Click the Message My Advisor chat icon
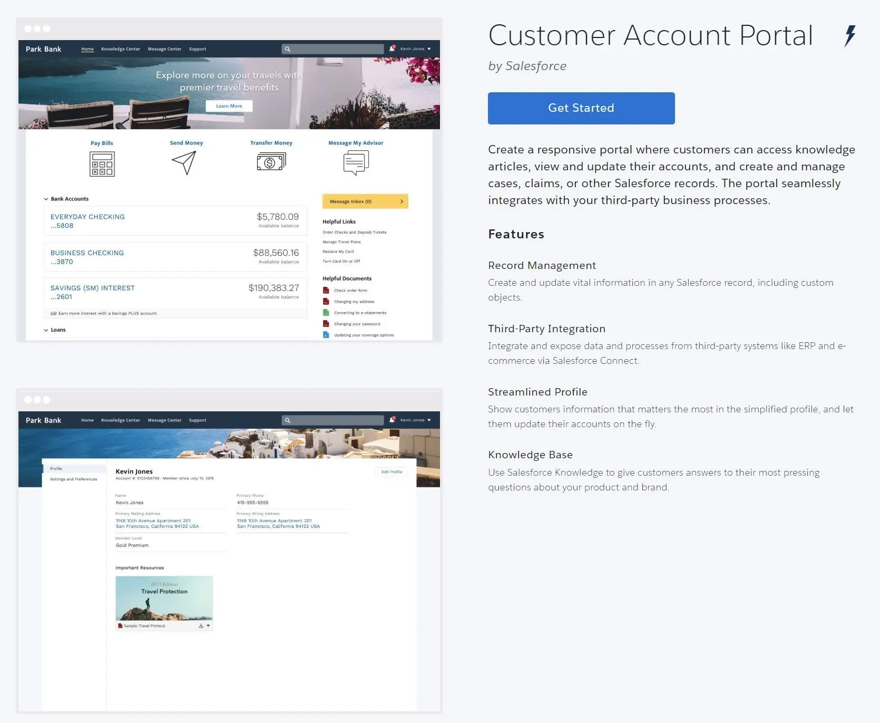The height and width of the screenshot is (723, 880). point(356,162)
